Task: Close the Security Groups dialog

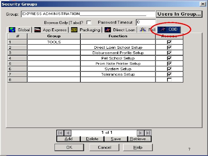Action: (x=203, y=4)
